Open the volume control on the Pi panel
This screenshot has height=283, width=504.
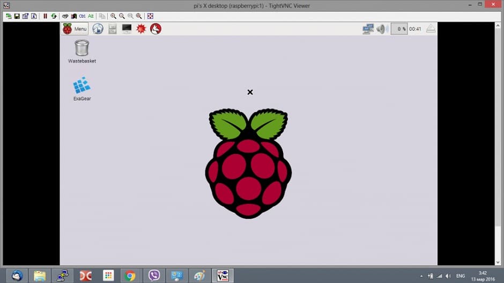381,29
